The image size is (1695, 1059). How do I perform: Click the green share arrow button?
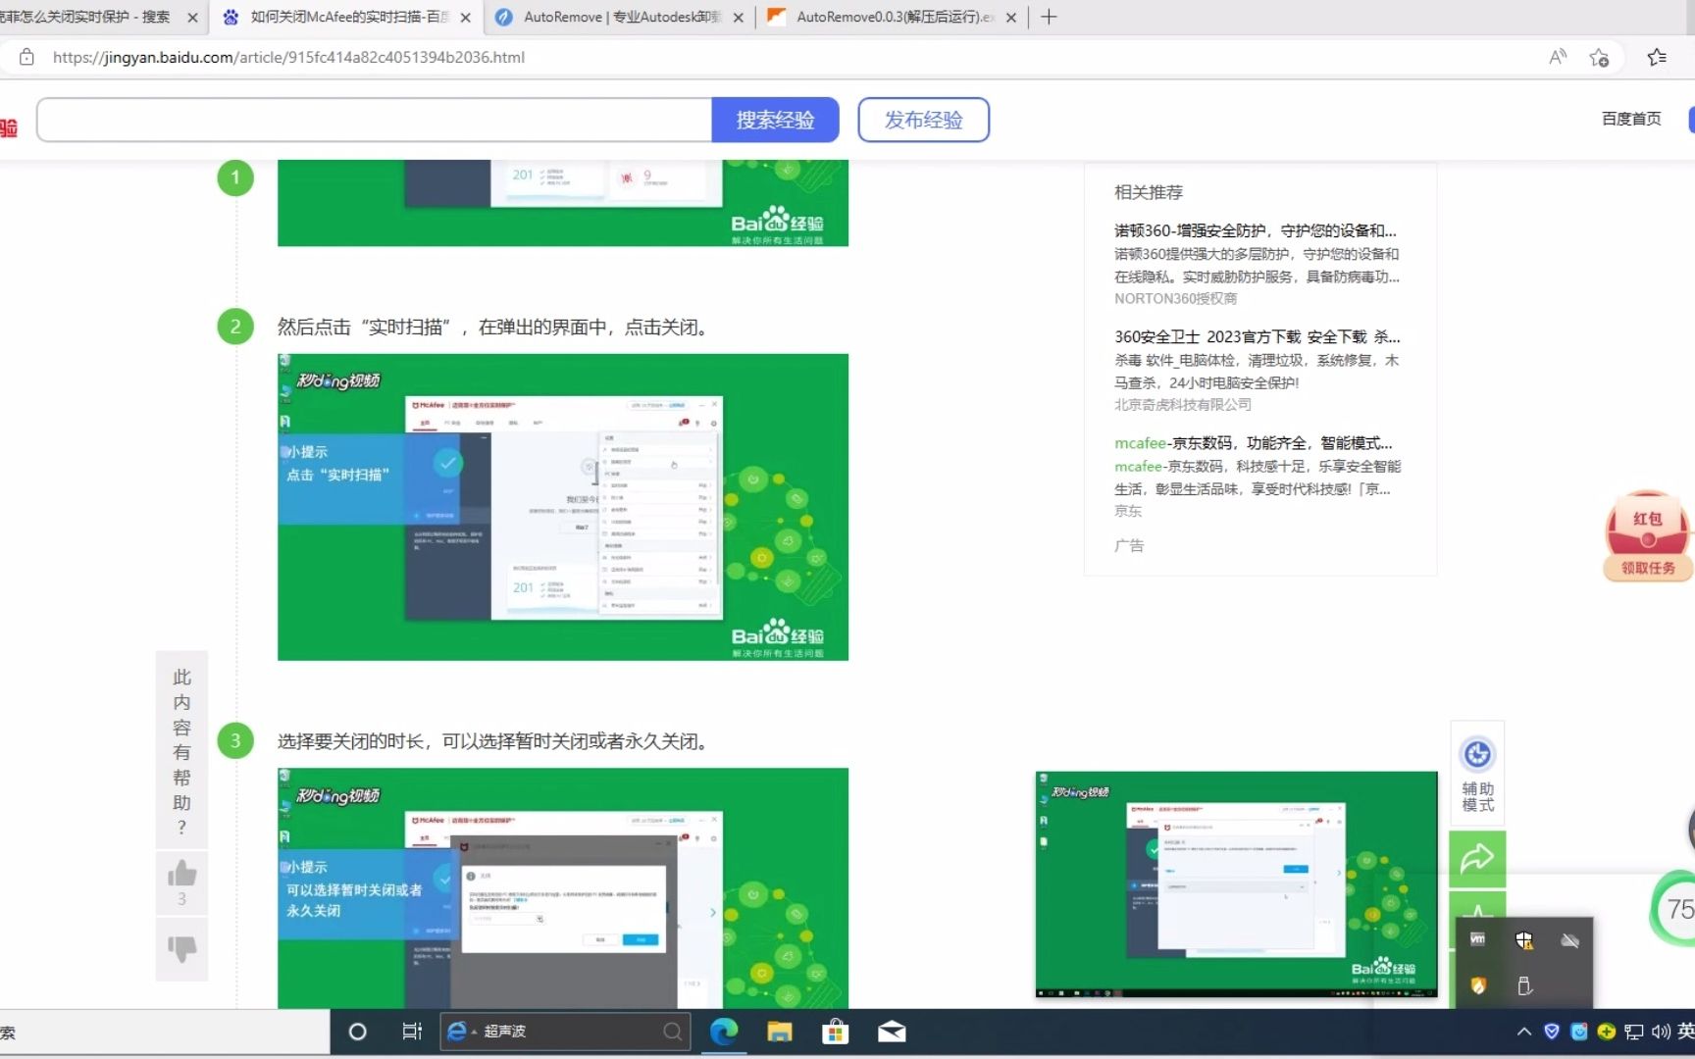click(x=1477, y=859)
